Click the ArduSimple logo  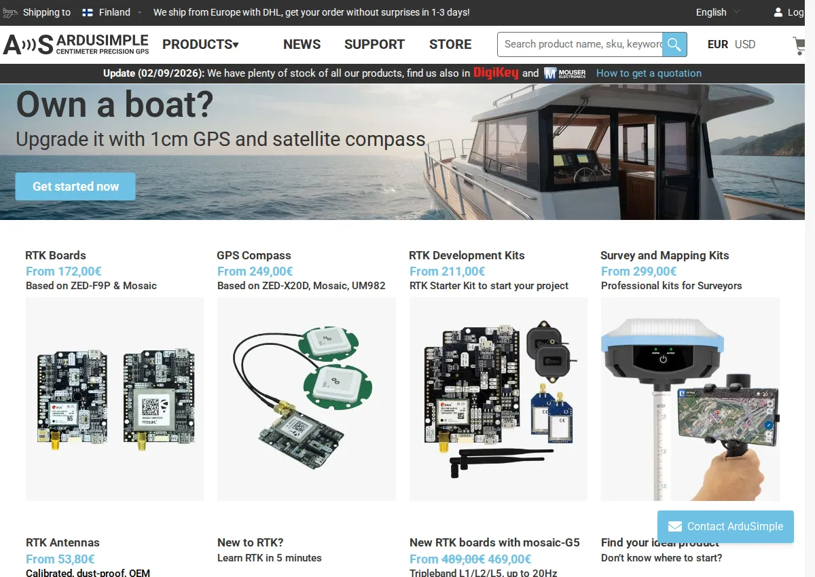[75, 44]
